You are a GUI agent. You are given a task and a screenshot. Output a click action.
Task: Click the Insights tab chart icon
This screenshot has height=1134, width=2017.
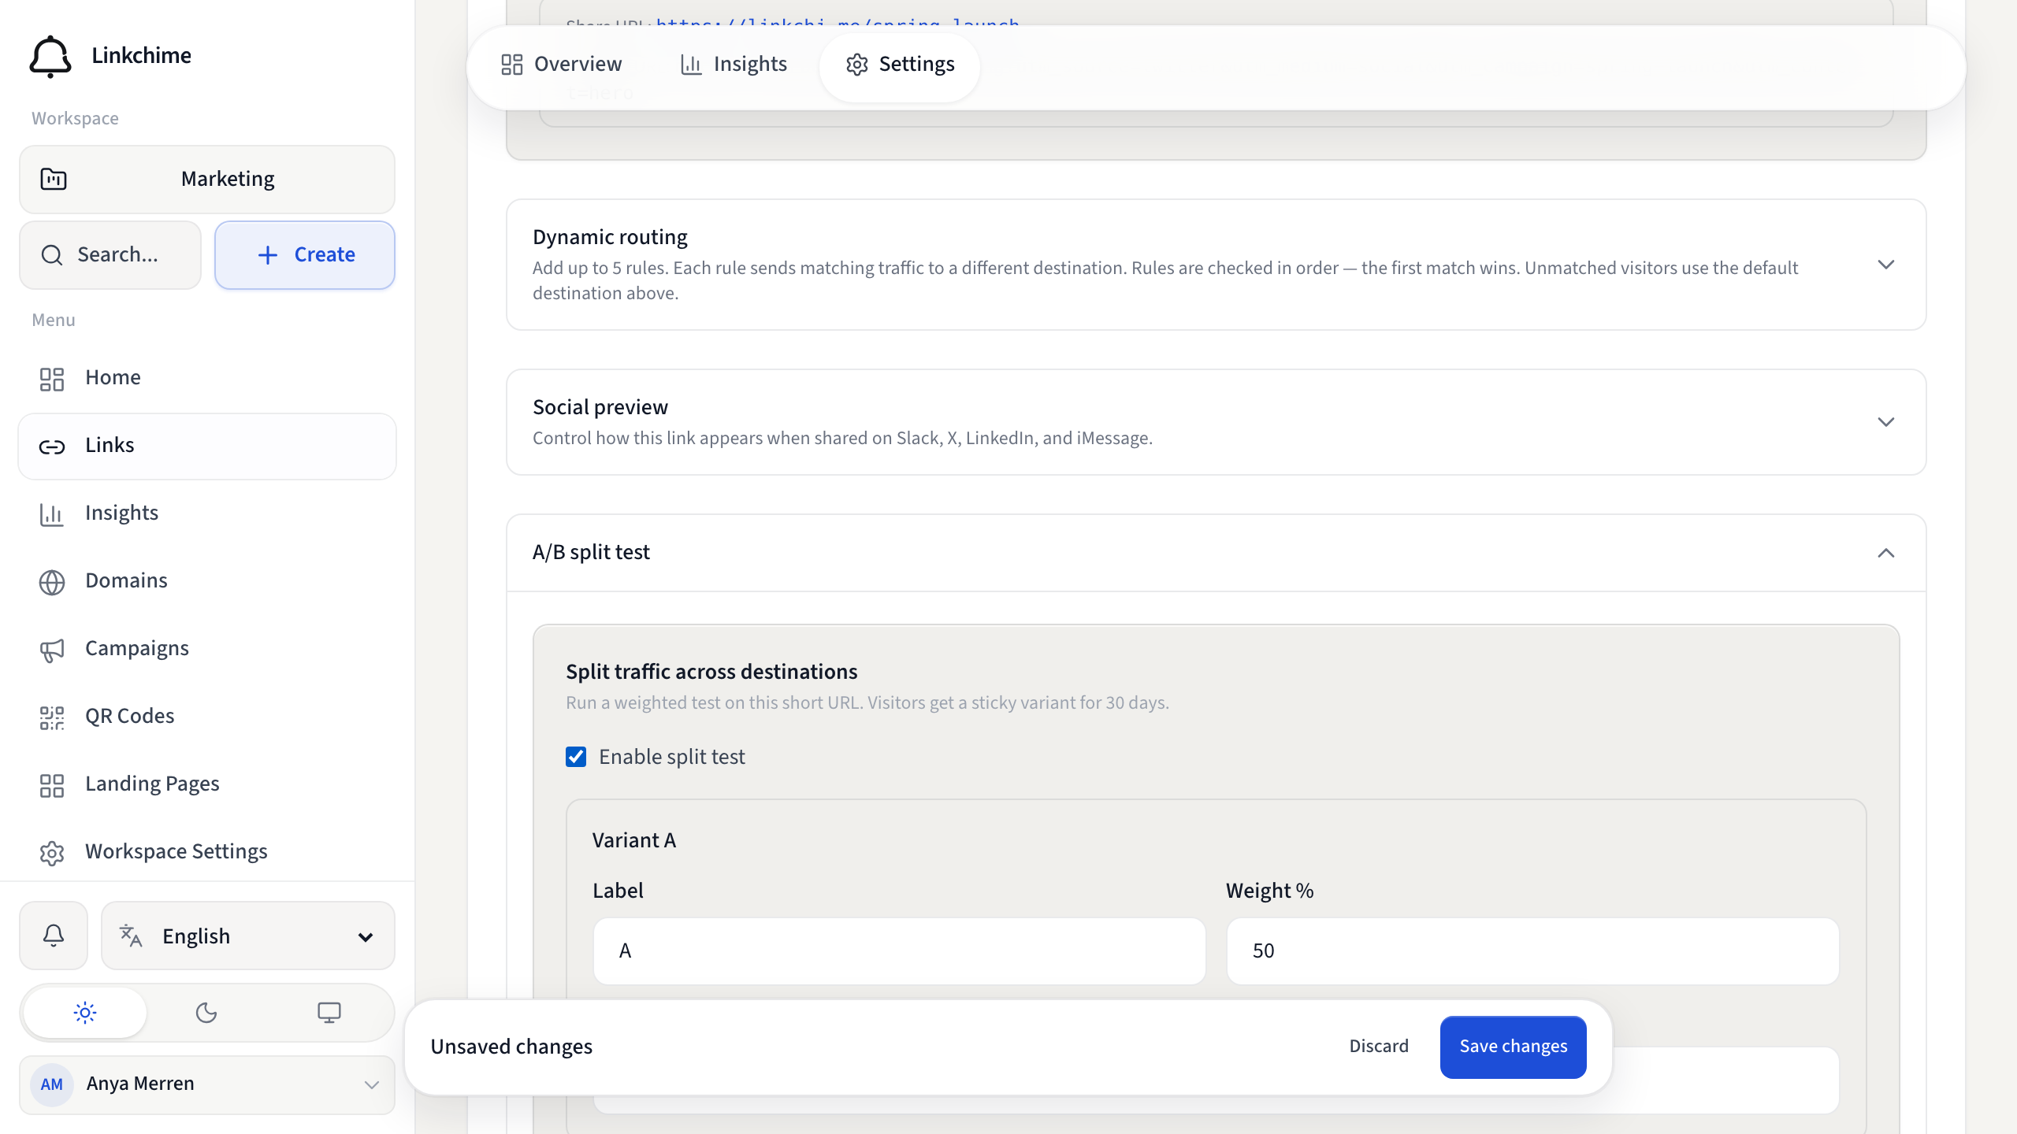(x=691, y=65)
